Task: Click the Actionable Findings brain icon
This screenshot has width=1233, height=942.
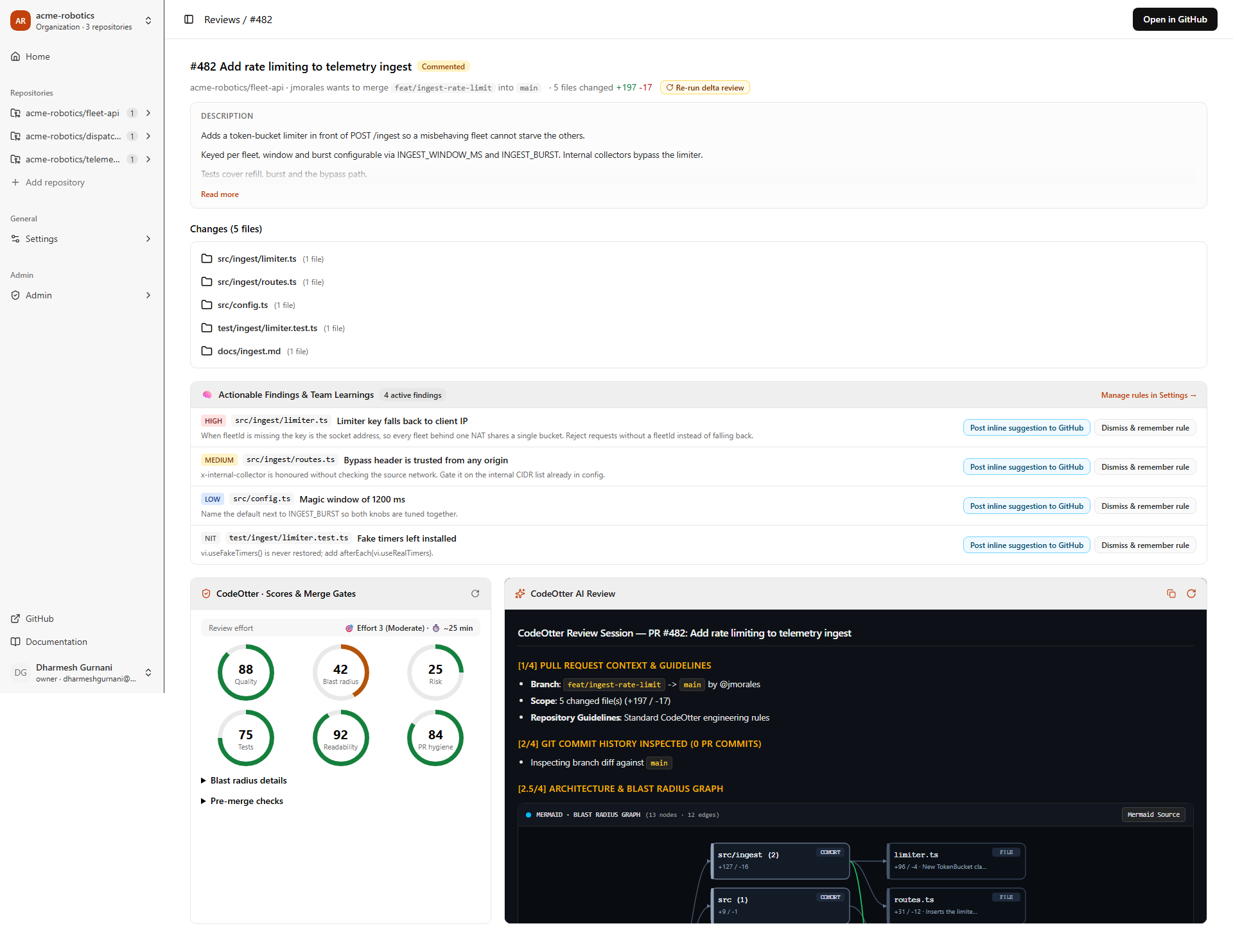Action: tap(207, 395)
